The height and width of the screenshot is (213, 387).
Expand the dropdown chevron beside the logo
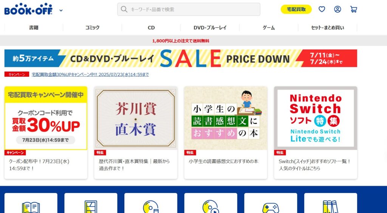pos(61,10)
